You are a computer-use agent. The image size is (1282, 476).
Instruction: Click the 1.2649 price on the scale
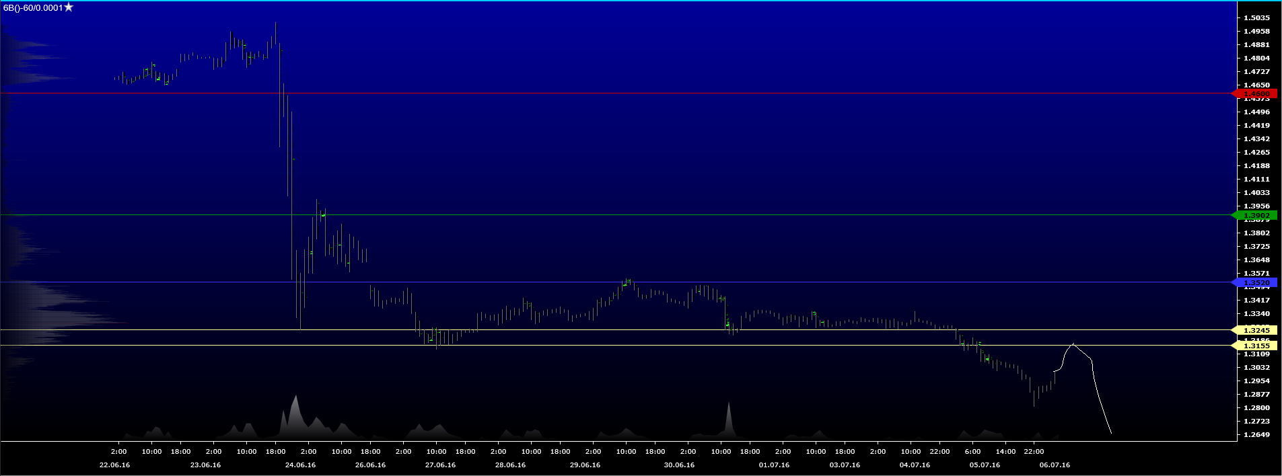click(1256, 435)
